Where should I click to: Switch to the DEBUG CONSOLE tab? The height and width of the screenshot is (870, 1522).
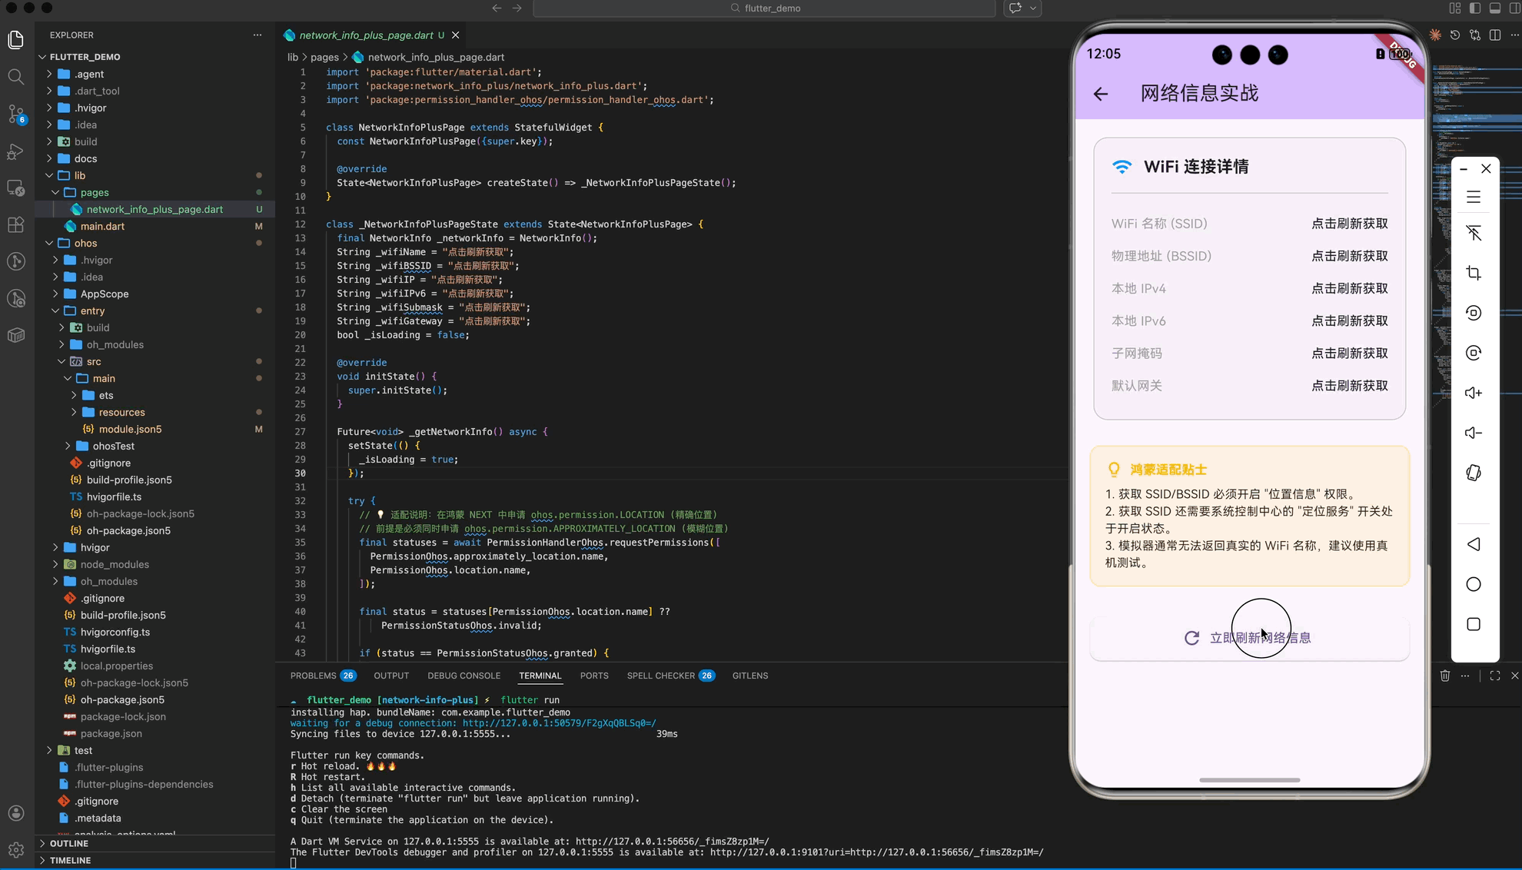tap(464, 676)
